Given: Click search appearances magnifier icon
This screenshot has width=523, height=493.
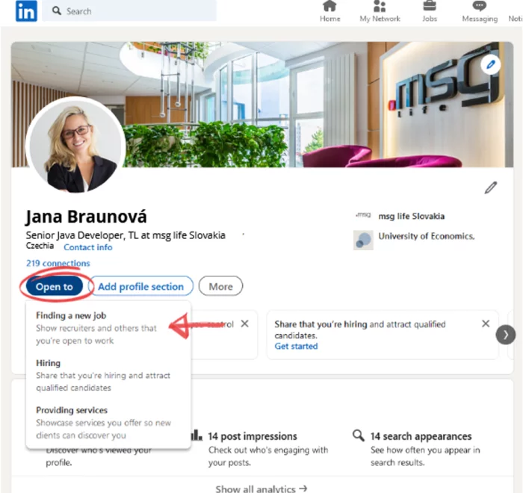Looking at the screenshot, I should (x=359, y=435).
